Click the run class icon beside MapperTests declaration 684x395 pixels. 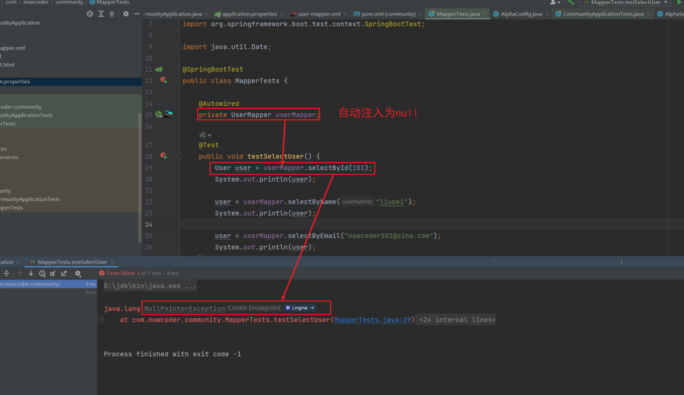coord(164,80)
